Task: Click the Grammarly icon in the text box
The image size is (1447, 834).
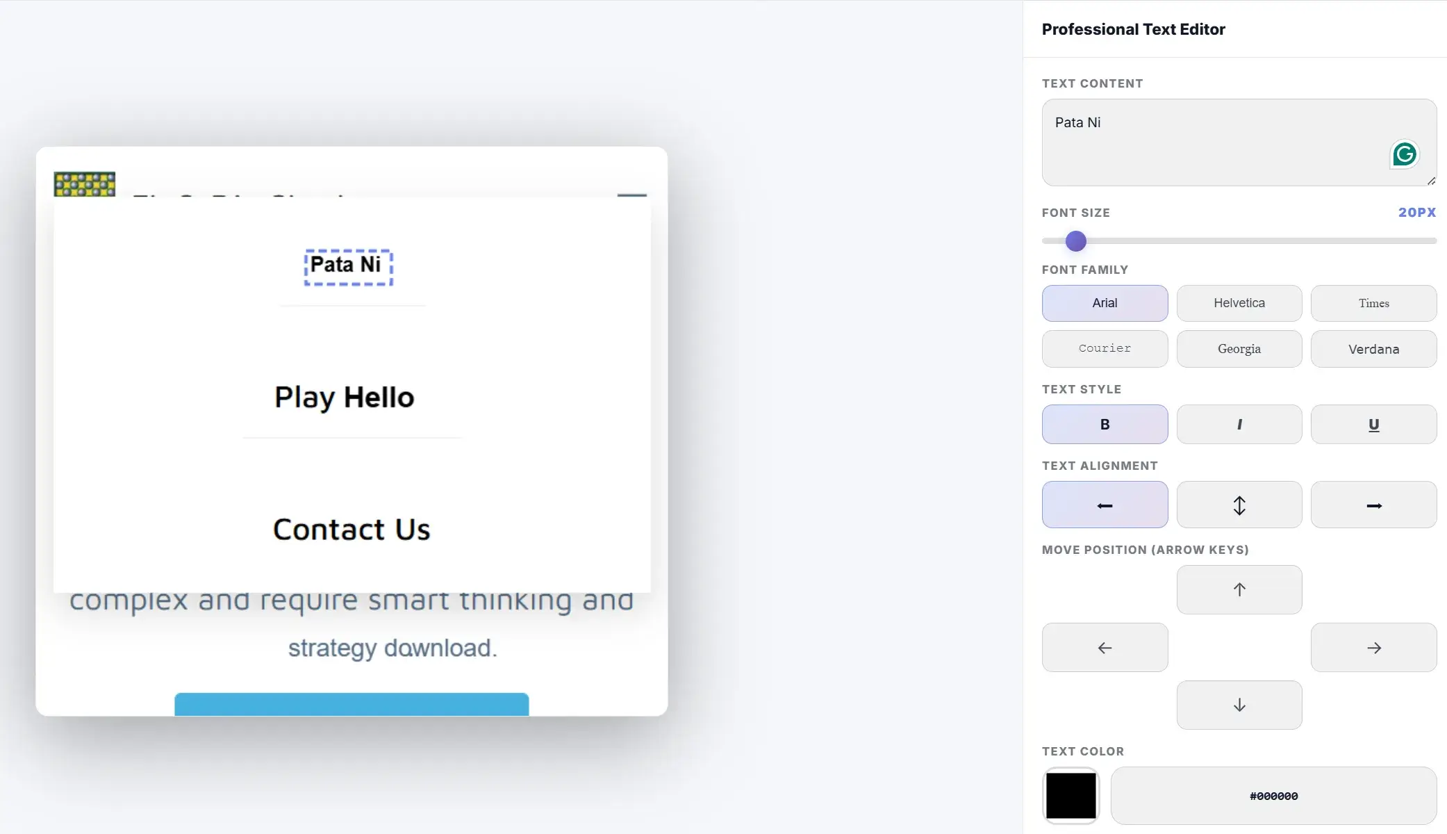Action: click(x=1405, y=154)
